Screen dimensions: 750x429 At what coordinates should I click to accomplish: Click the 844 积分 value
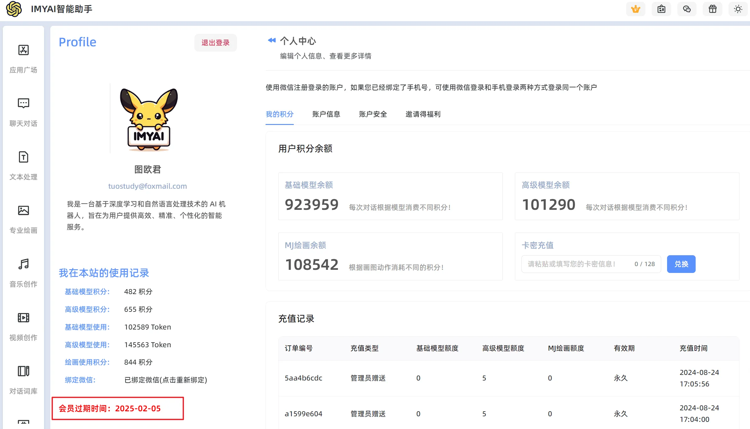coord(138,362)
